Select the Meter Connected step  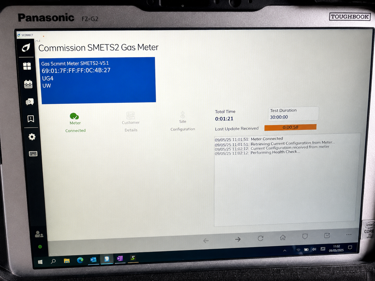pyautogui.click(x=75, y=123)
